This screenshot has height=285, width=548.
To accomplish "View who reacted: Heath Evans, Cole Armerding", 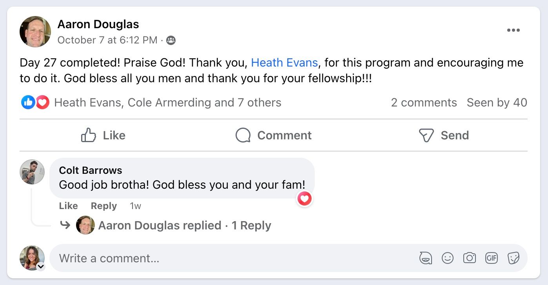I will [167, 103].
